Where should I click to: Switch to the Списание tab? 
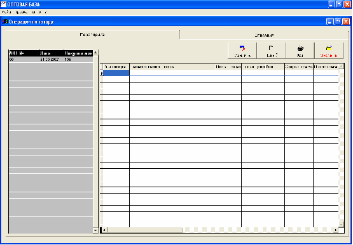[264, 36]
